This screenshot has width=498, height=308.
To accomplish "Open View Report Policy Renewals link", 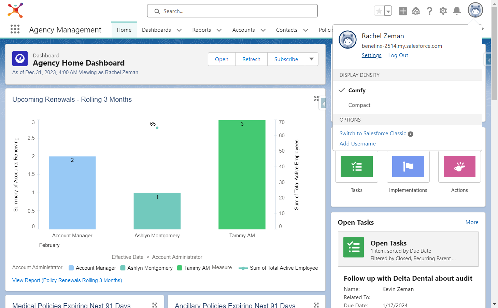I will 67,280.
